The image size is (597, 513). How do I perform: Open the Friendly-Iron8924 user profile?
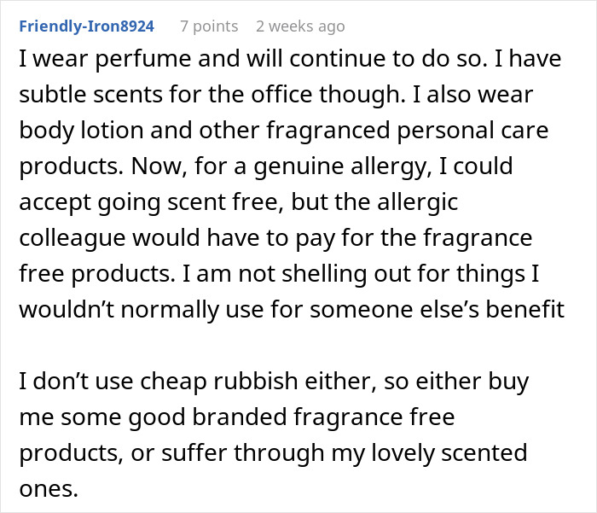tap(86, 26)
